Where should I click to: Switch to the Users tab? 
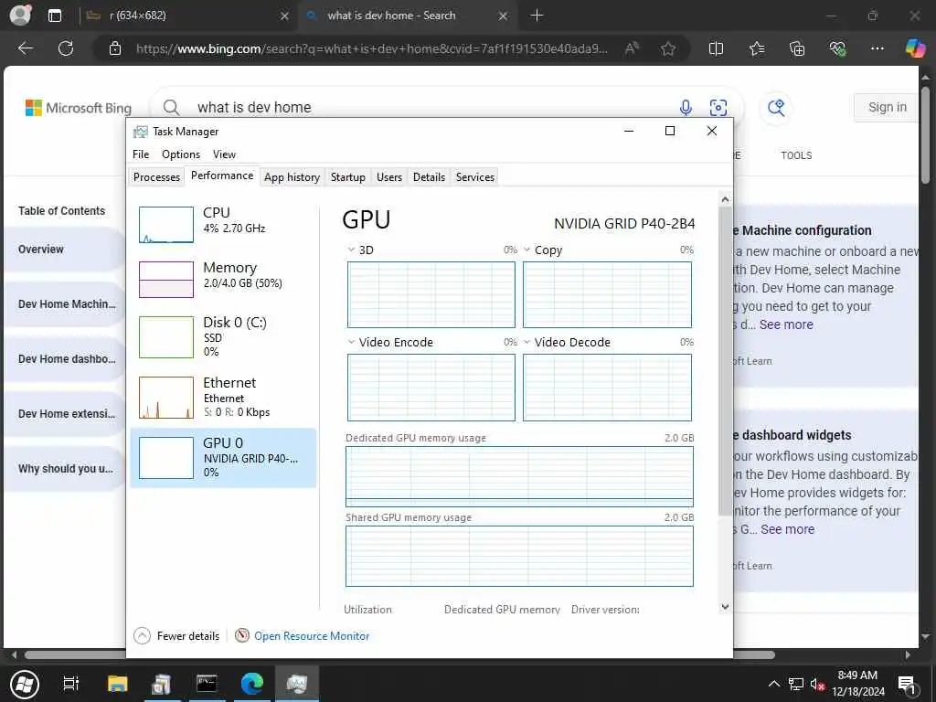tap(389, 176)
